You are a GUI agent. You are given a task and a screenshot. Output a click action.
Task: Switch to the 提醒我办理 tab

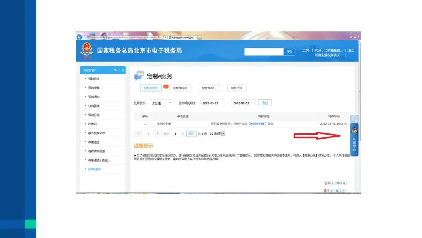click(x=151, y=88)
